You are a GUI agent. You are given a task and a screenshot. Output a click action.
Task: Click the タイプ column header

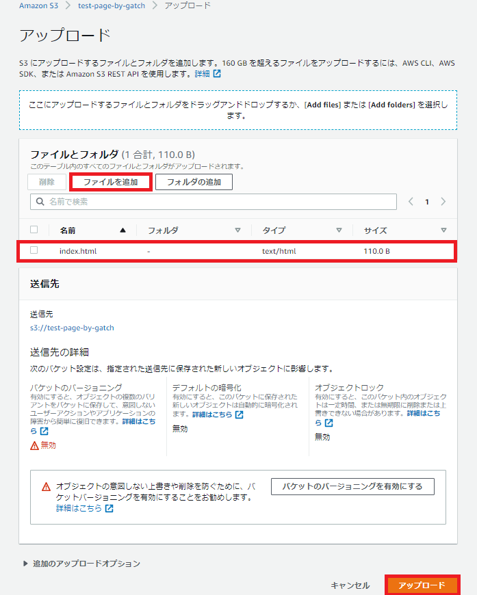coord(274,230)
